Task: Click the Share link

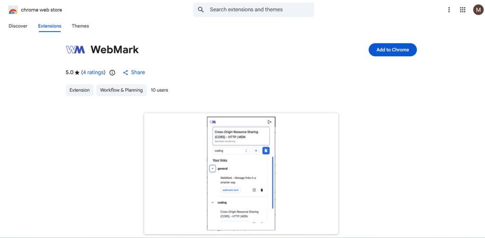Action: point(138,72)
